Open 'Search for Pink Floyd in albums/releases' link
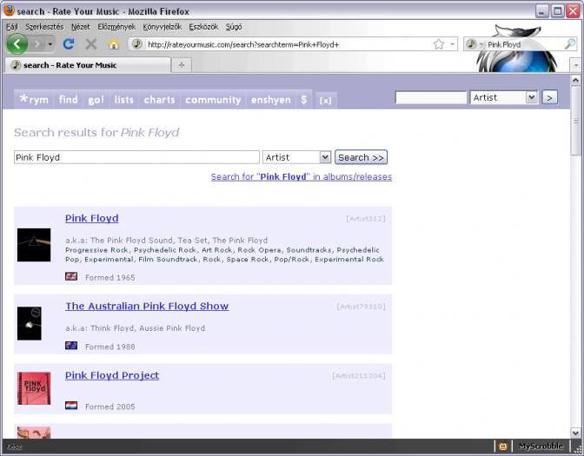 tap(302, 177)
